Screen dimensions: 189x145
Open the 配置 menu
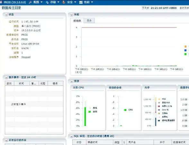pos(36,2)
